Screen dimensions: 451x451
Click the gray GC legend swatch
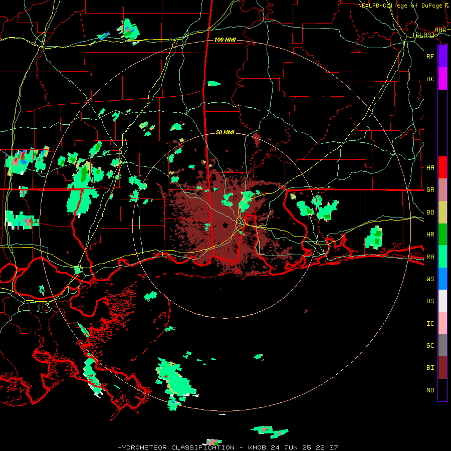point(442,345)
